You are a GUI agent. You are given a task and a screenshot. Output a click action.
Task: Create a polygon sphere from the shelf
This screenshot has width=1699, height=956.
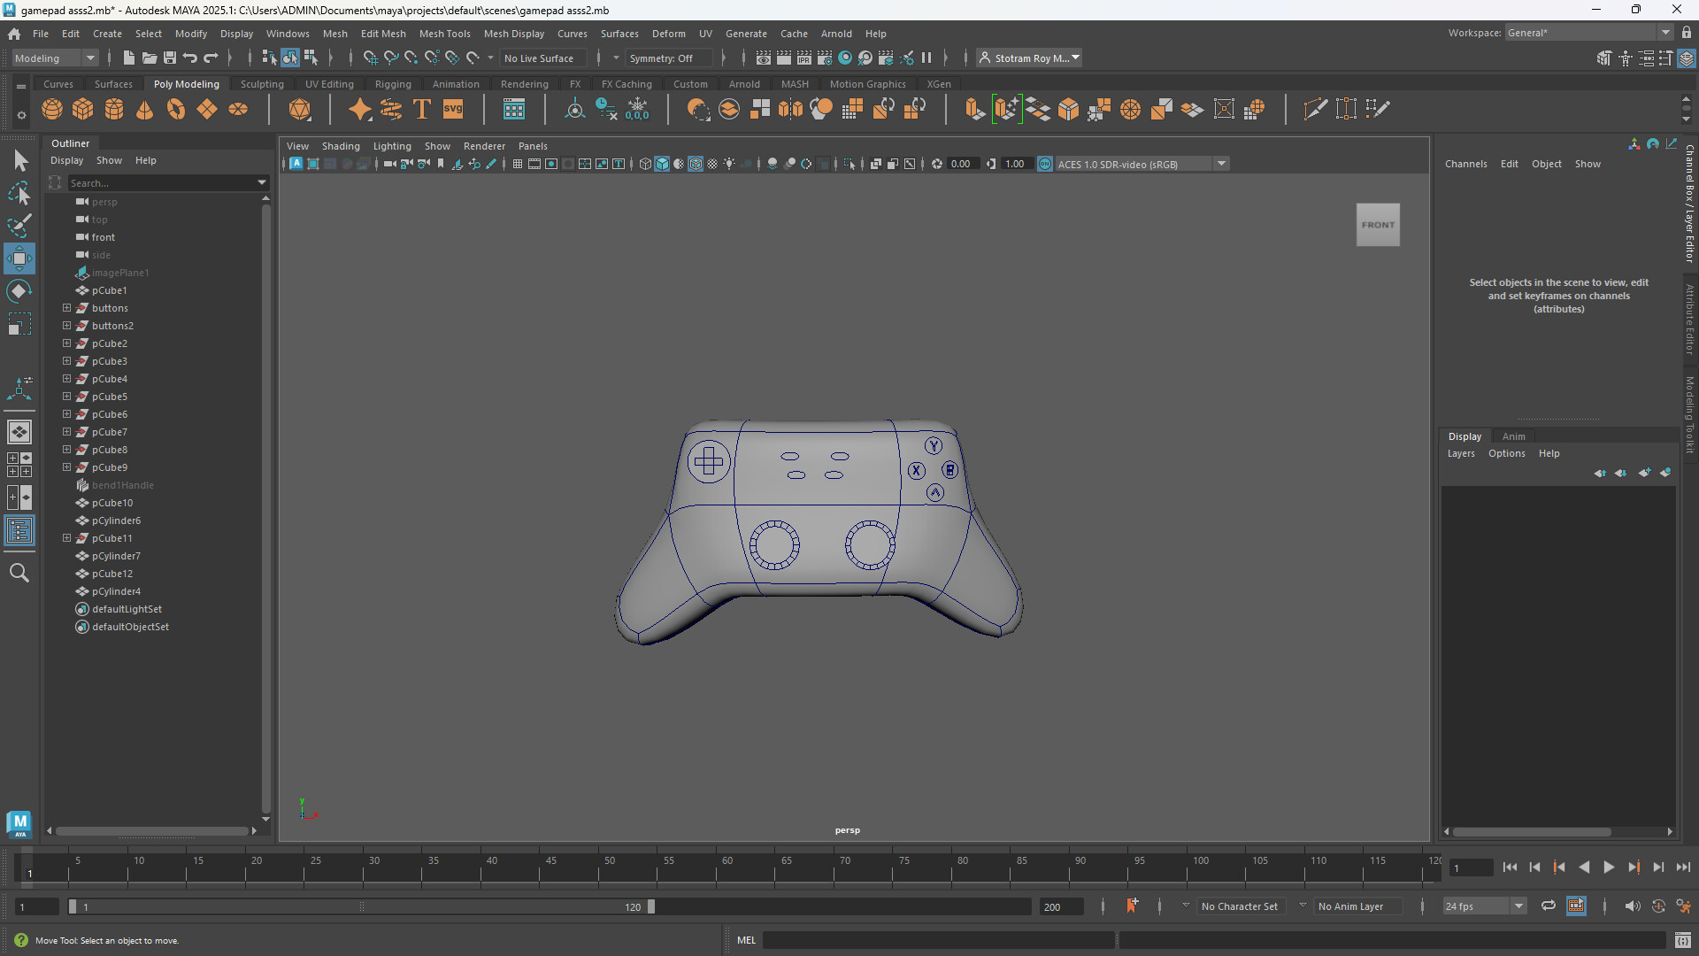pos(52,108)
